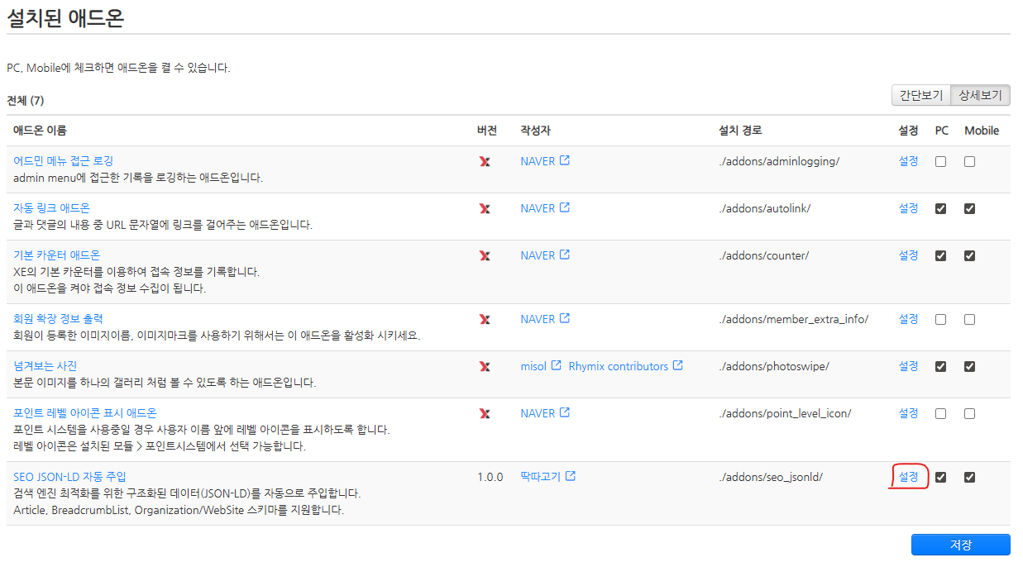The width and height of the screenshot is (1023, 581).
Task: Open 설정 for 기본 카운터 애드온
Action: point(908,255)
